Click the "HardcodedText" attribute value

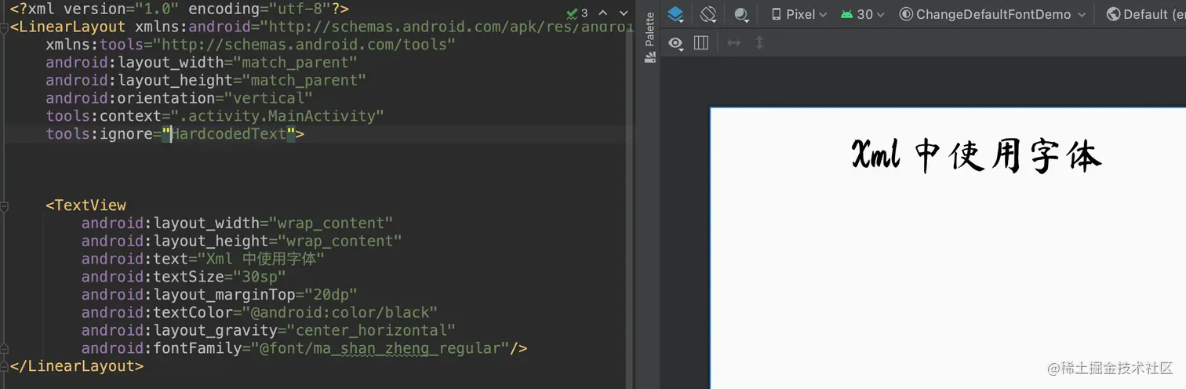(228, 134)
